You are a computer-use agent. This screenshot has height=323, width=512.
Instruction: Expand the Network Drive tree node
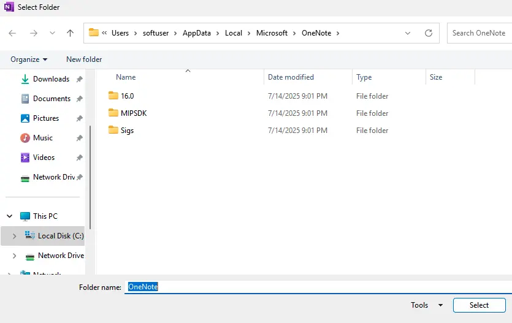click(x=14, y=256)
